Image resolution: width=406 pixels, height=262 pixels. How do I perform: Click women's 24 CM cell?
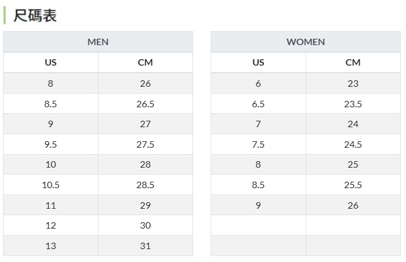(x=353, y=124)
